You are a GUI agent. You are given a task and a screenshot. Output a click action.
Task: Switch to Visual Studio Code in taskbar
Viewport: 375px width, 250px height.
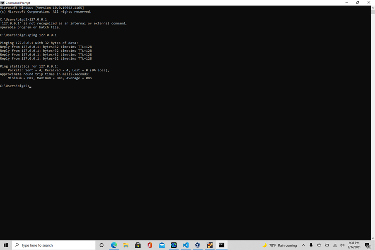[186, 245]
